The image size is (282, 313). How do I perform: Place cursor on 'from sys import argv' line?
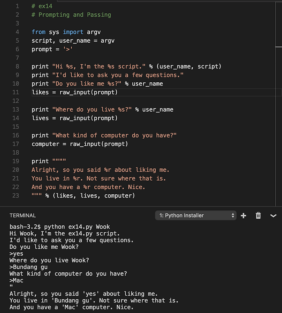click(66, 32)
